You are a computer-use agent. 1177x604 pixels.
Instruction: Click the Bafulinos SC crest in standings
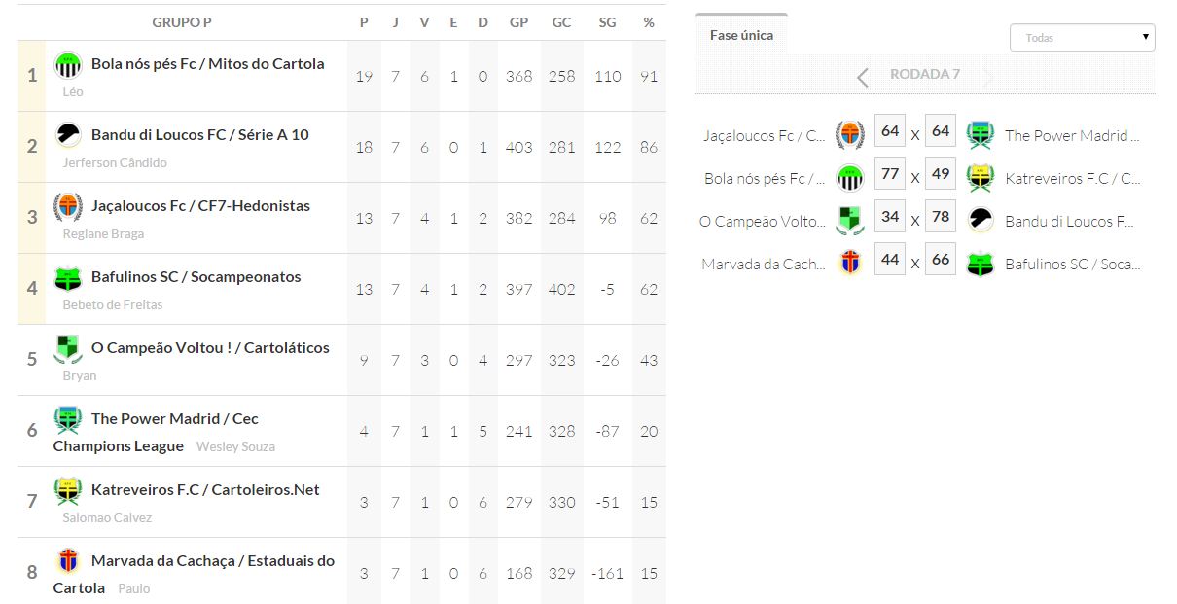point(68,278)
